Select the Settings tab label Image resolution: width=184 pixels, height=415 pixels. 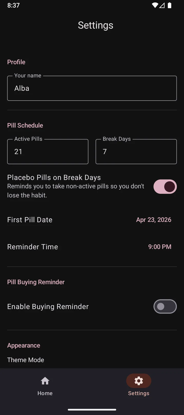(x=139, y=393)
